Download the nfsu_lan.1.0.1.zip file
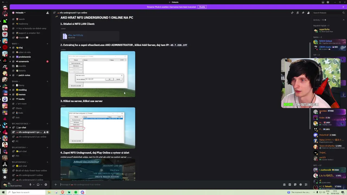 [x=75, y=35]
